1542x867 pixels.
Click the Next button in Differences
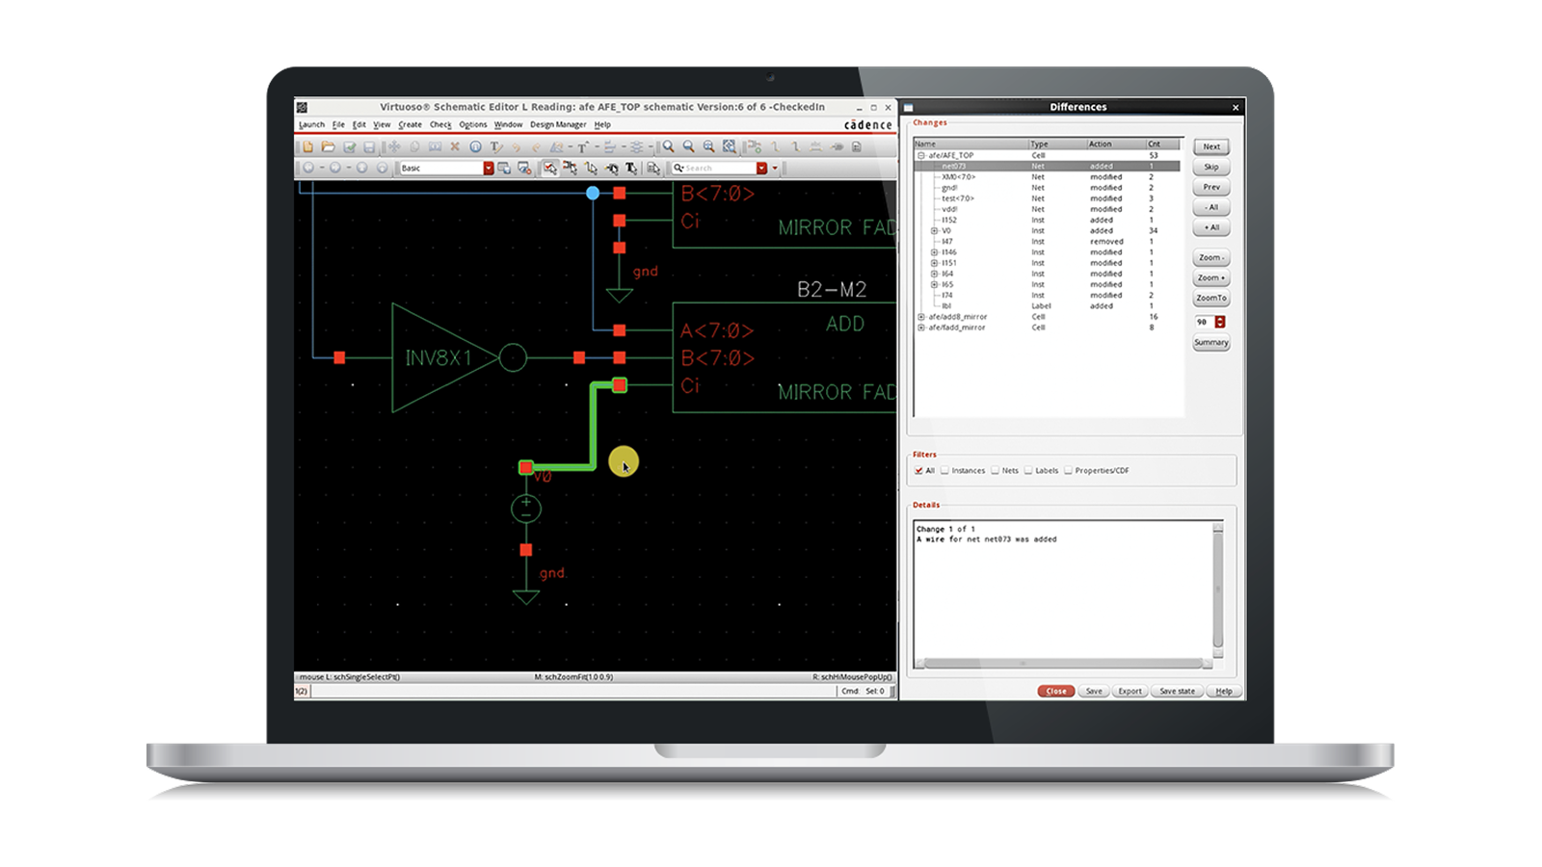click(1211, 147)
